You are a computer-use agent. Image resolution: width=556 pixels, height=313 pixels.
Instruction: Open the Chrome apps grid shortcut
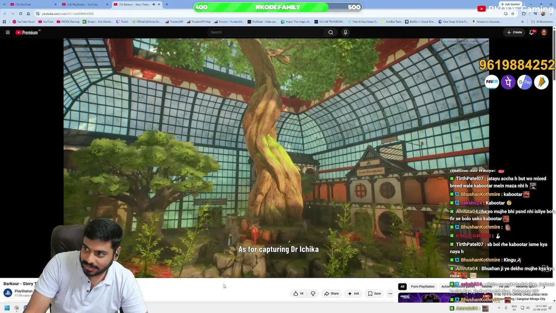4,22
